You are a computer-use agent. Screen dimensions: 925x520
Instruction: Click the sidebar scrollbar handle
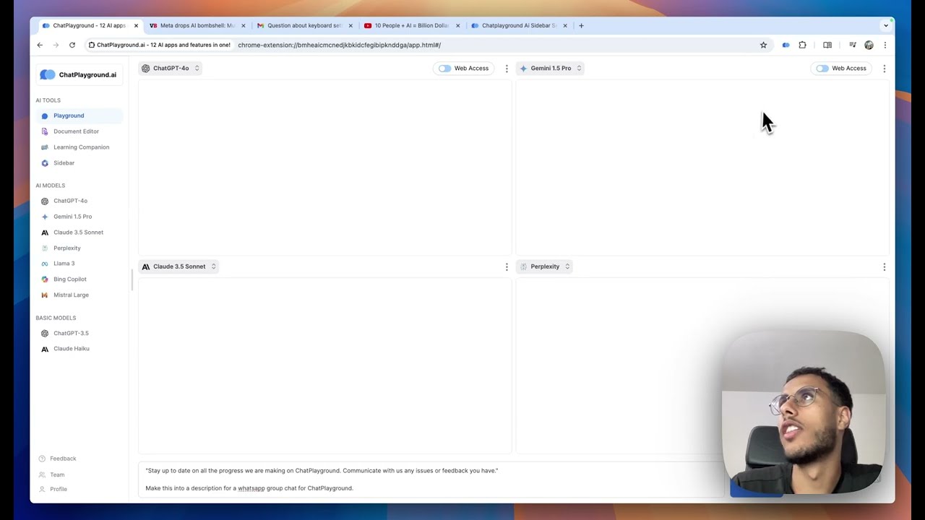(x=132, y=279)
